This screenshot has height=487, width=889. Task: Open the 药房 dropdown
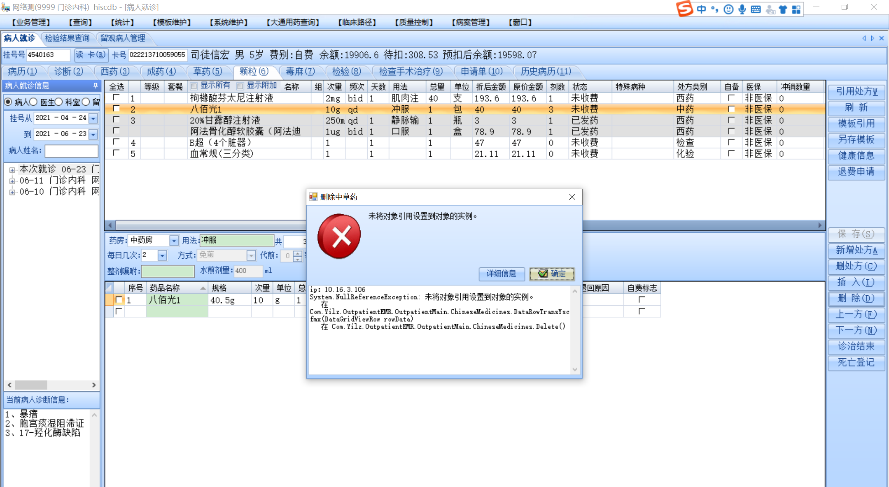click(x=174, y=241)
